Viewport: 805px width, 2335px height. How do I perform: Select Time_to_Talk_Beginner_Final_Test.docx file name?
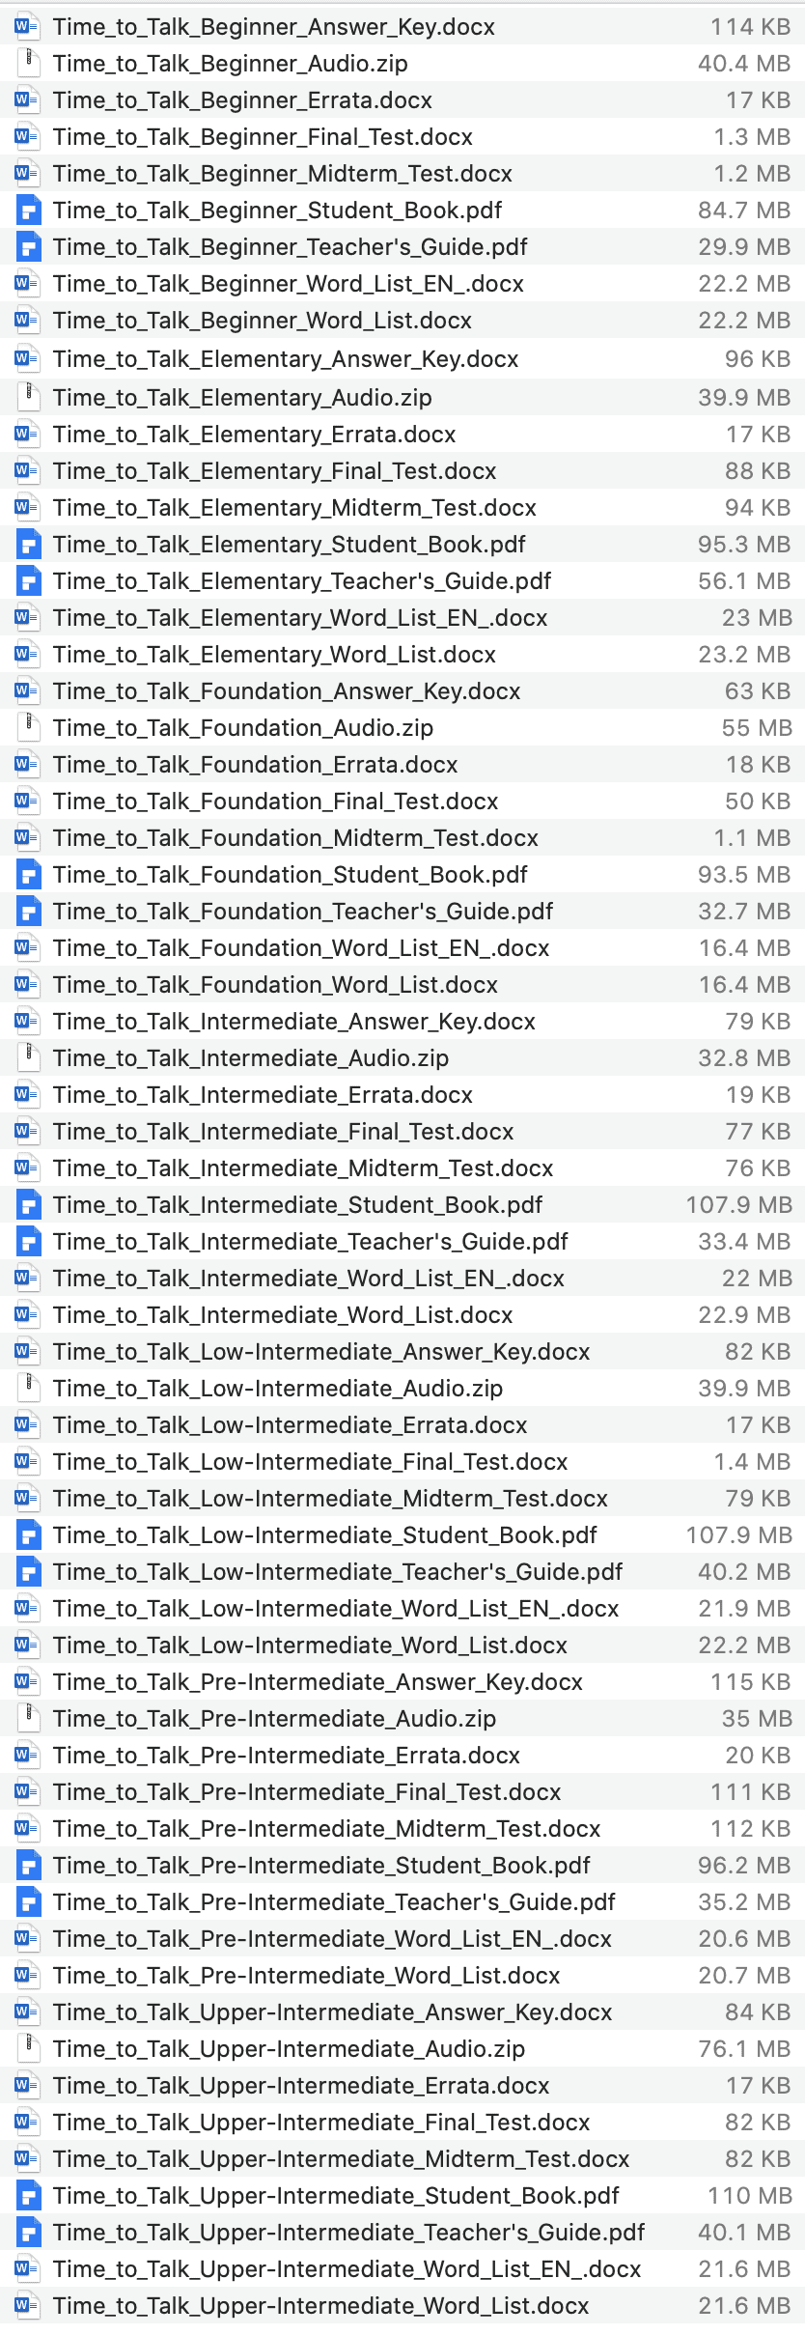tap(263, 137)
